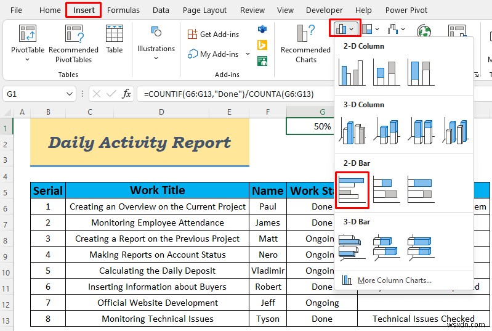Open the Waterfall chart dropdown

point(396,29)
